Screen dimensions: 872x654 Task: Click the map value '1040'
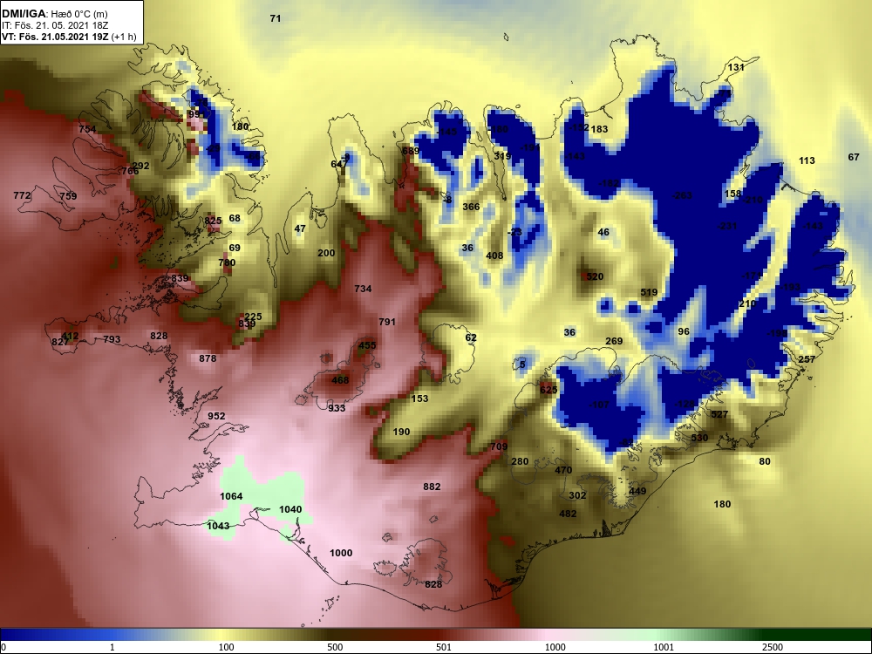click(290, 509)
